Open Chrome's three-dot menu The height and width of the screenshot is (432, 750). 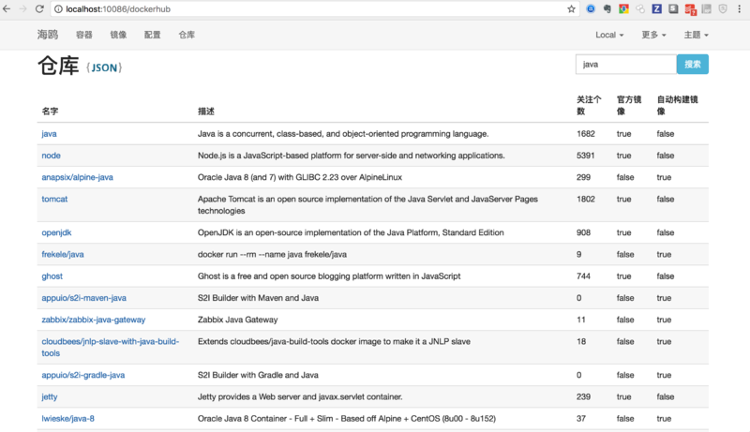[x=741, y=9]
